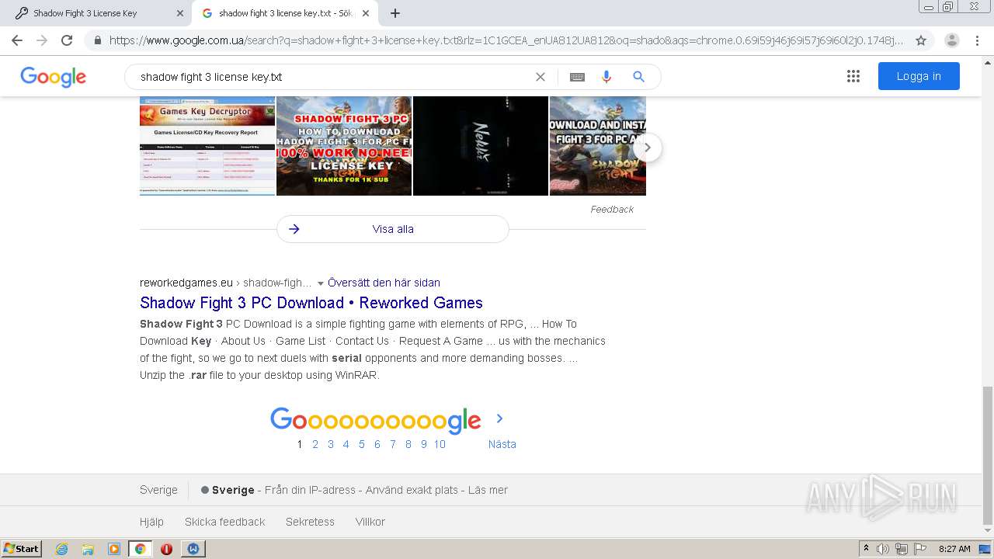Go back to the previous page
Image resolution: width=994 pixels, height=559 pixels.
point(17,40)
